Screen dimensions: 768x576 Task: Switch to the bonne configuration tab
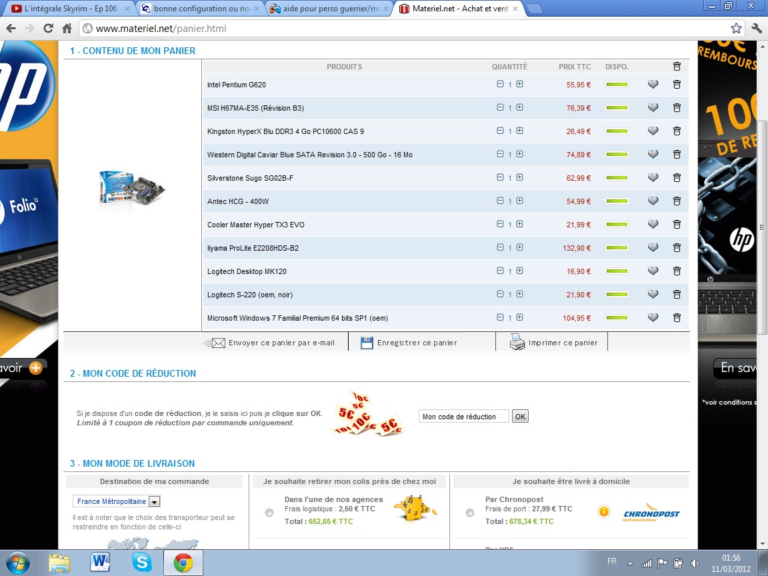(197, 9)
